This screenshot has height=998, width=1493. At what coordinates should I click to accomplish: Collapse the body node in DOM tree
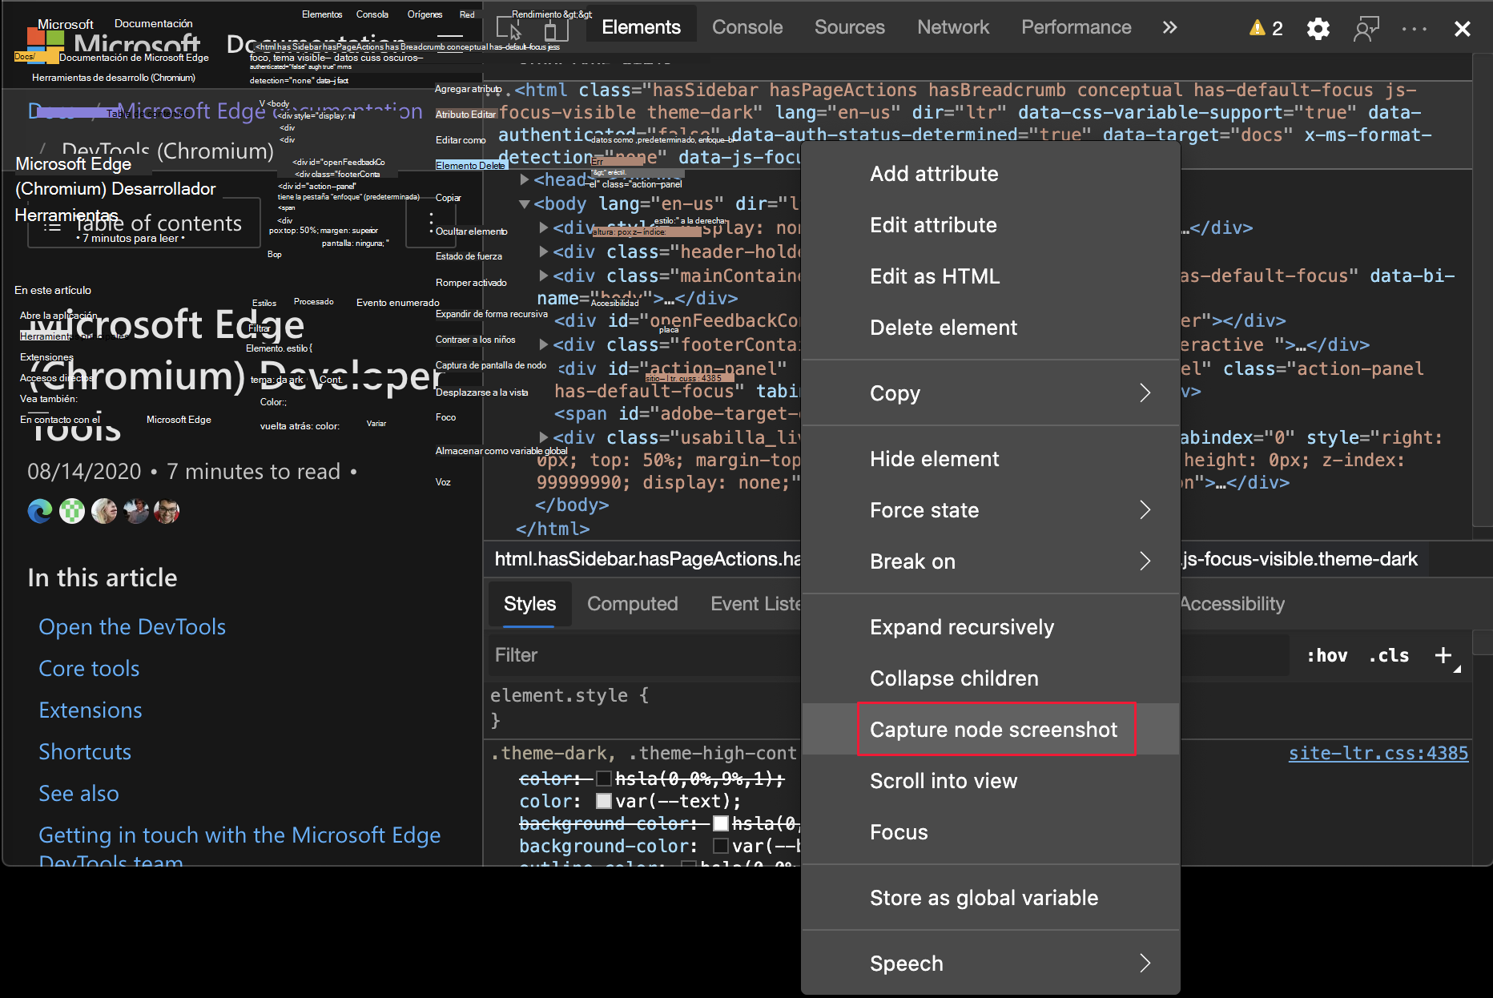(x=525, y=204)
